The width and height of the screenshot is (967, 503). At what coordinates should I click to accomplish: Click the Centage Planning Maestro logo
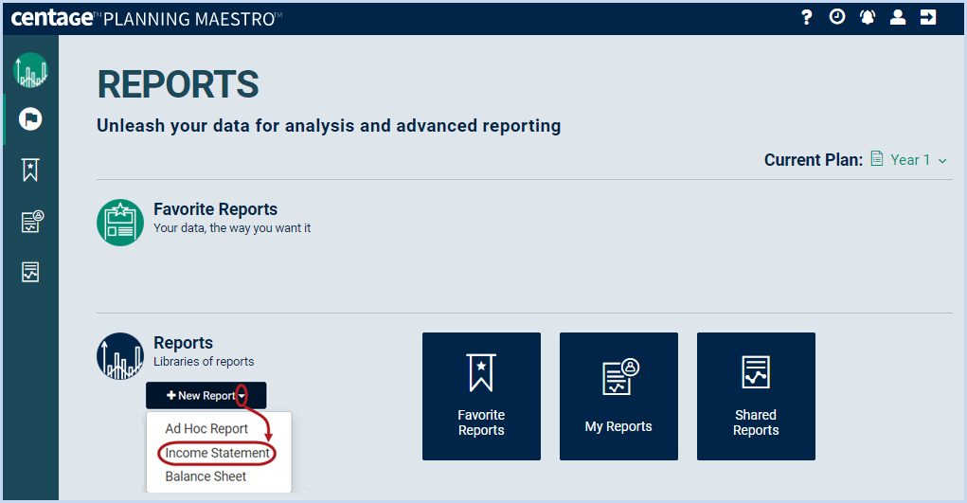click(147, 18)
